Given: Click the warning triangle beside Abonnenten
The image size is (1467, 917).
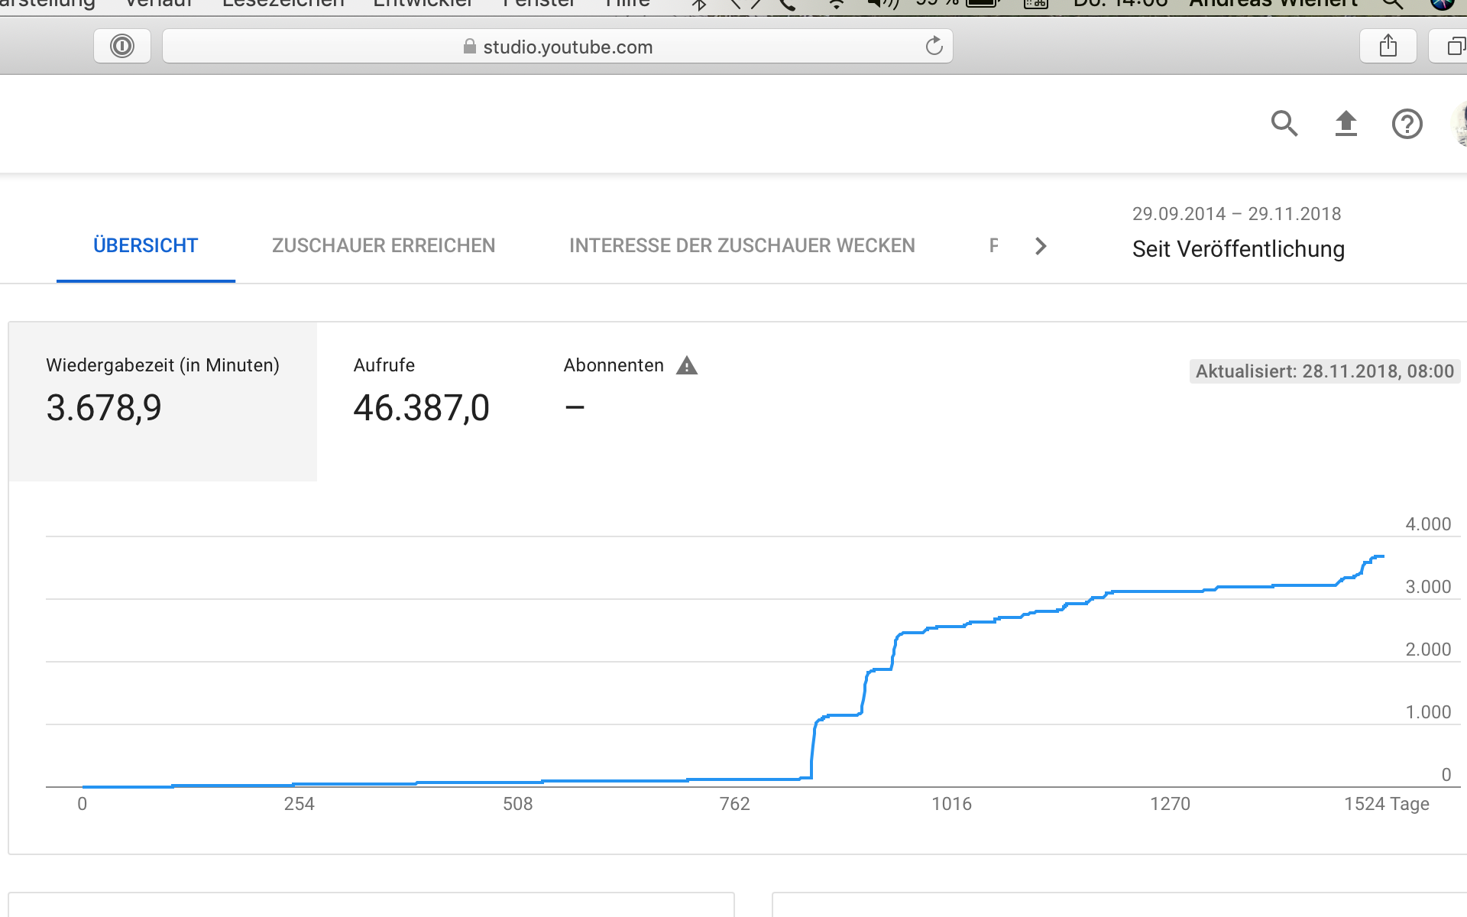Looking at the screenshot, I should 687,365.
